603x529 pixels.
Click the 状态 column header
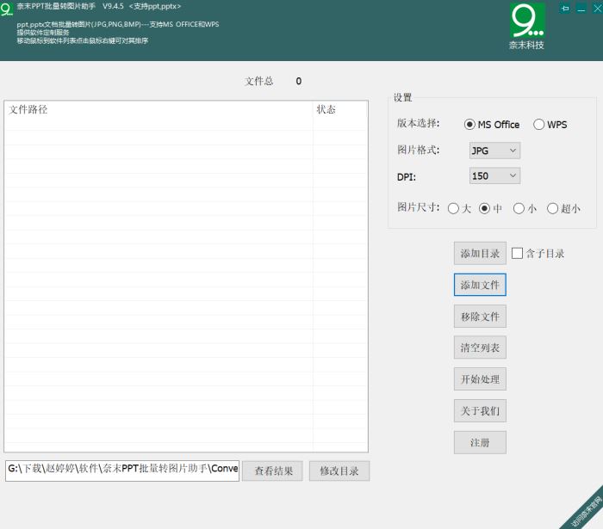[x=340, y=110]
